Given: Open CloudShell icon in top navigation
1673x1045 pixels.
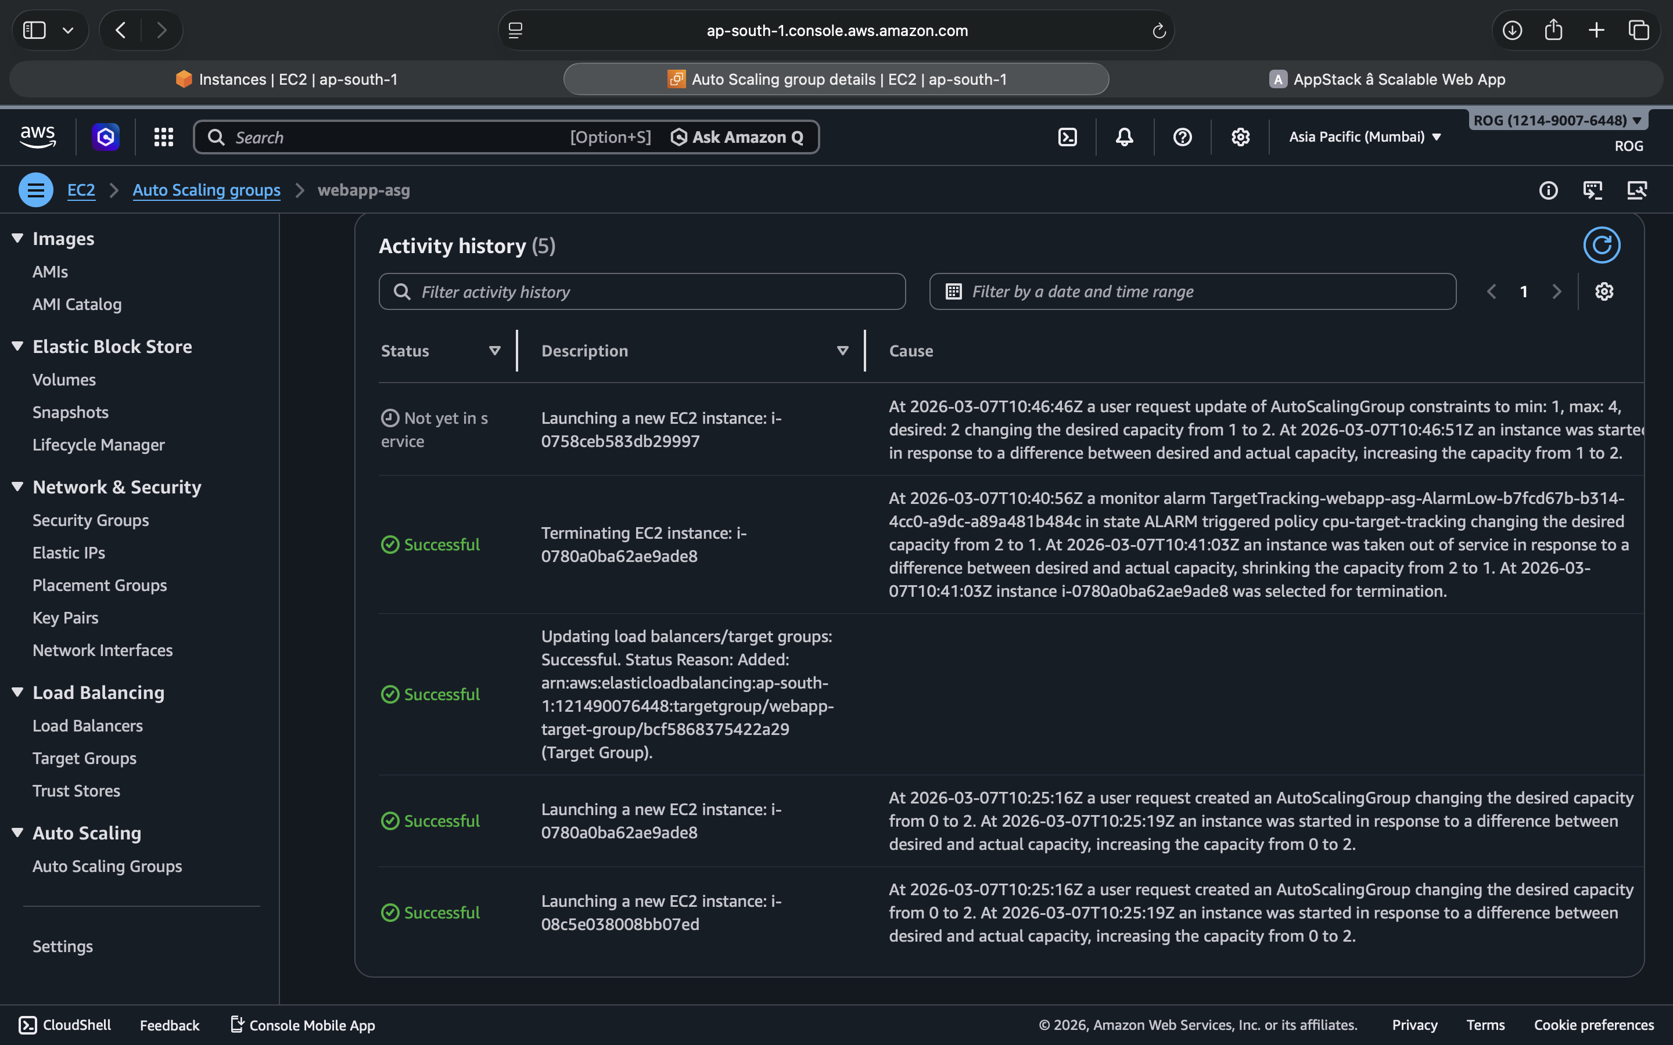Looking at the screenshot, I should 1067,137.
